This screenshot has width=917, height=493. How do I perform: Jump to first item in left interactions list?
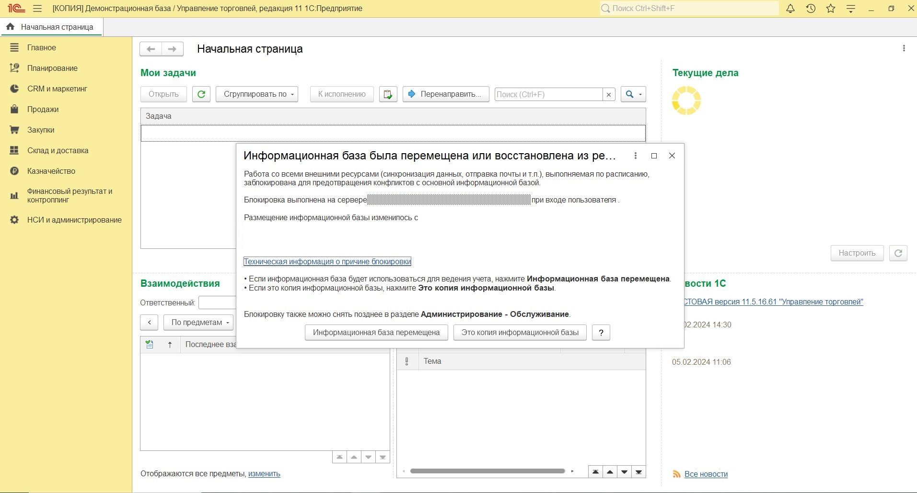339,457
